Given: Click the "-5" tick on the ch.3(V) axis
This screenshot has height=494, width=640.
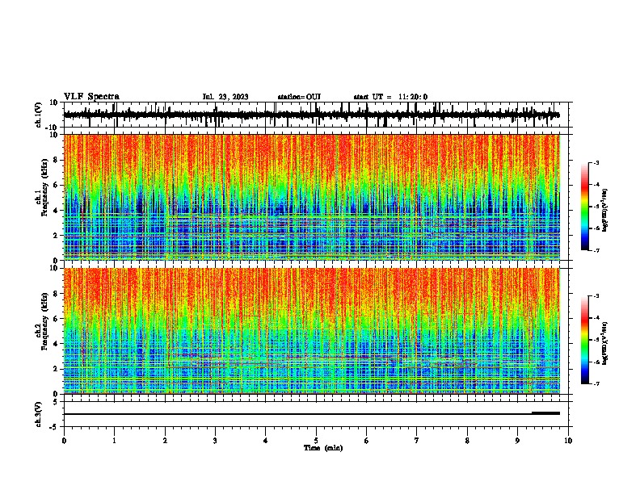Looking at the screenshot, I should (54, 427).
